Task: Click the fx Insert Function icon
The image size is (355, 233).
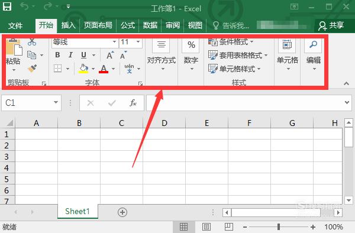Action: (133, 103)
